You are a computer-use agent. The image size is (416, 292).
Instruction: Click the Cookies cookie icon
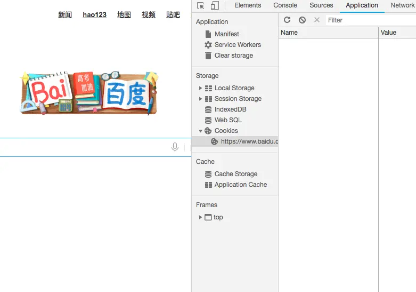pyautogui.click(x=208, y=131)
